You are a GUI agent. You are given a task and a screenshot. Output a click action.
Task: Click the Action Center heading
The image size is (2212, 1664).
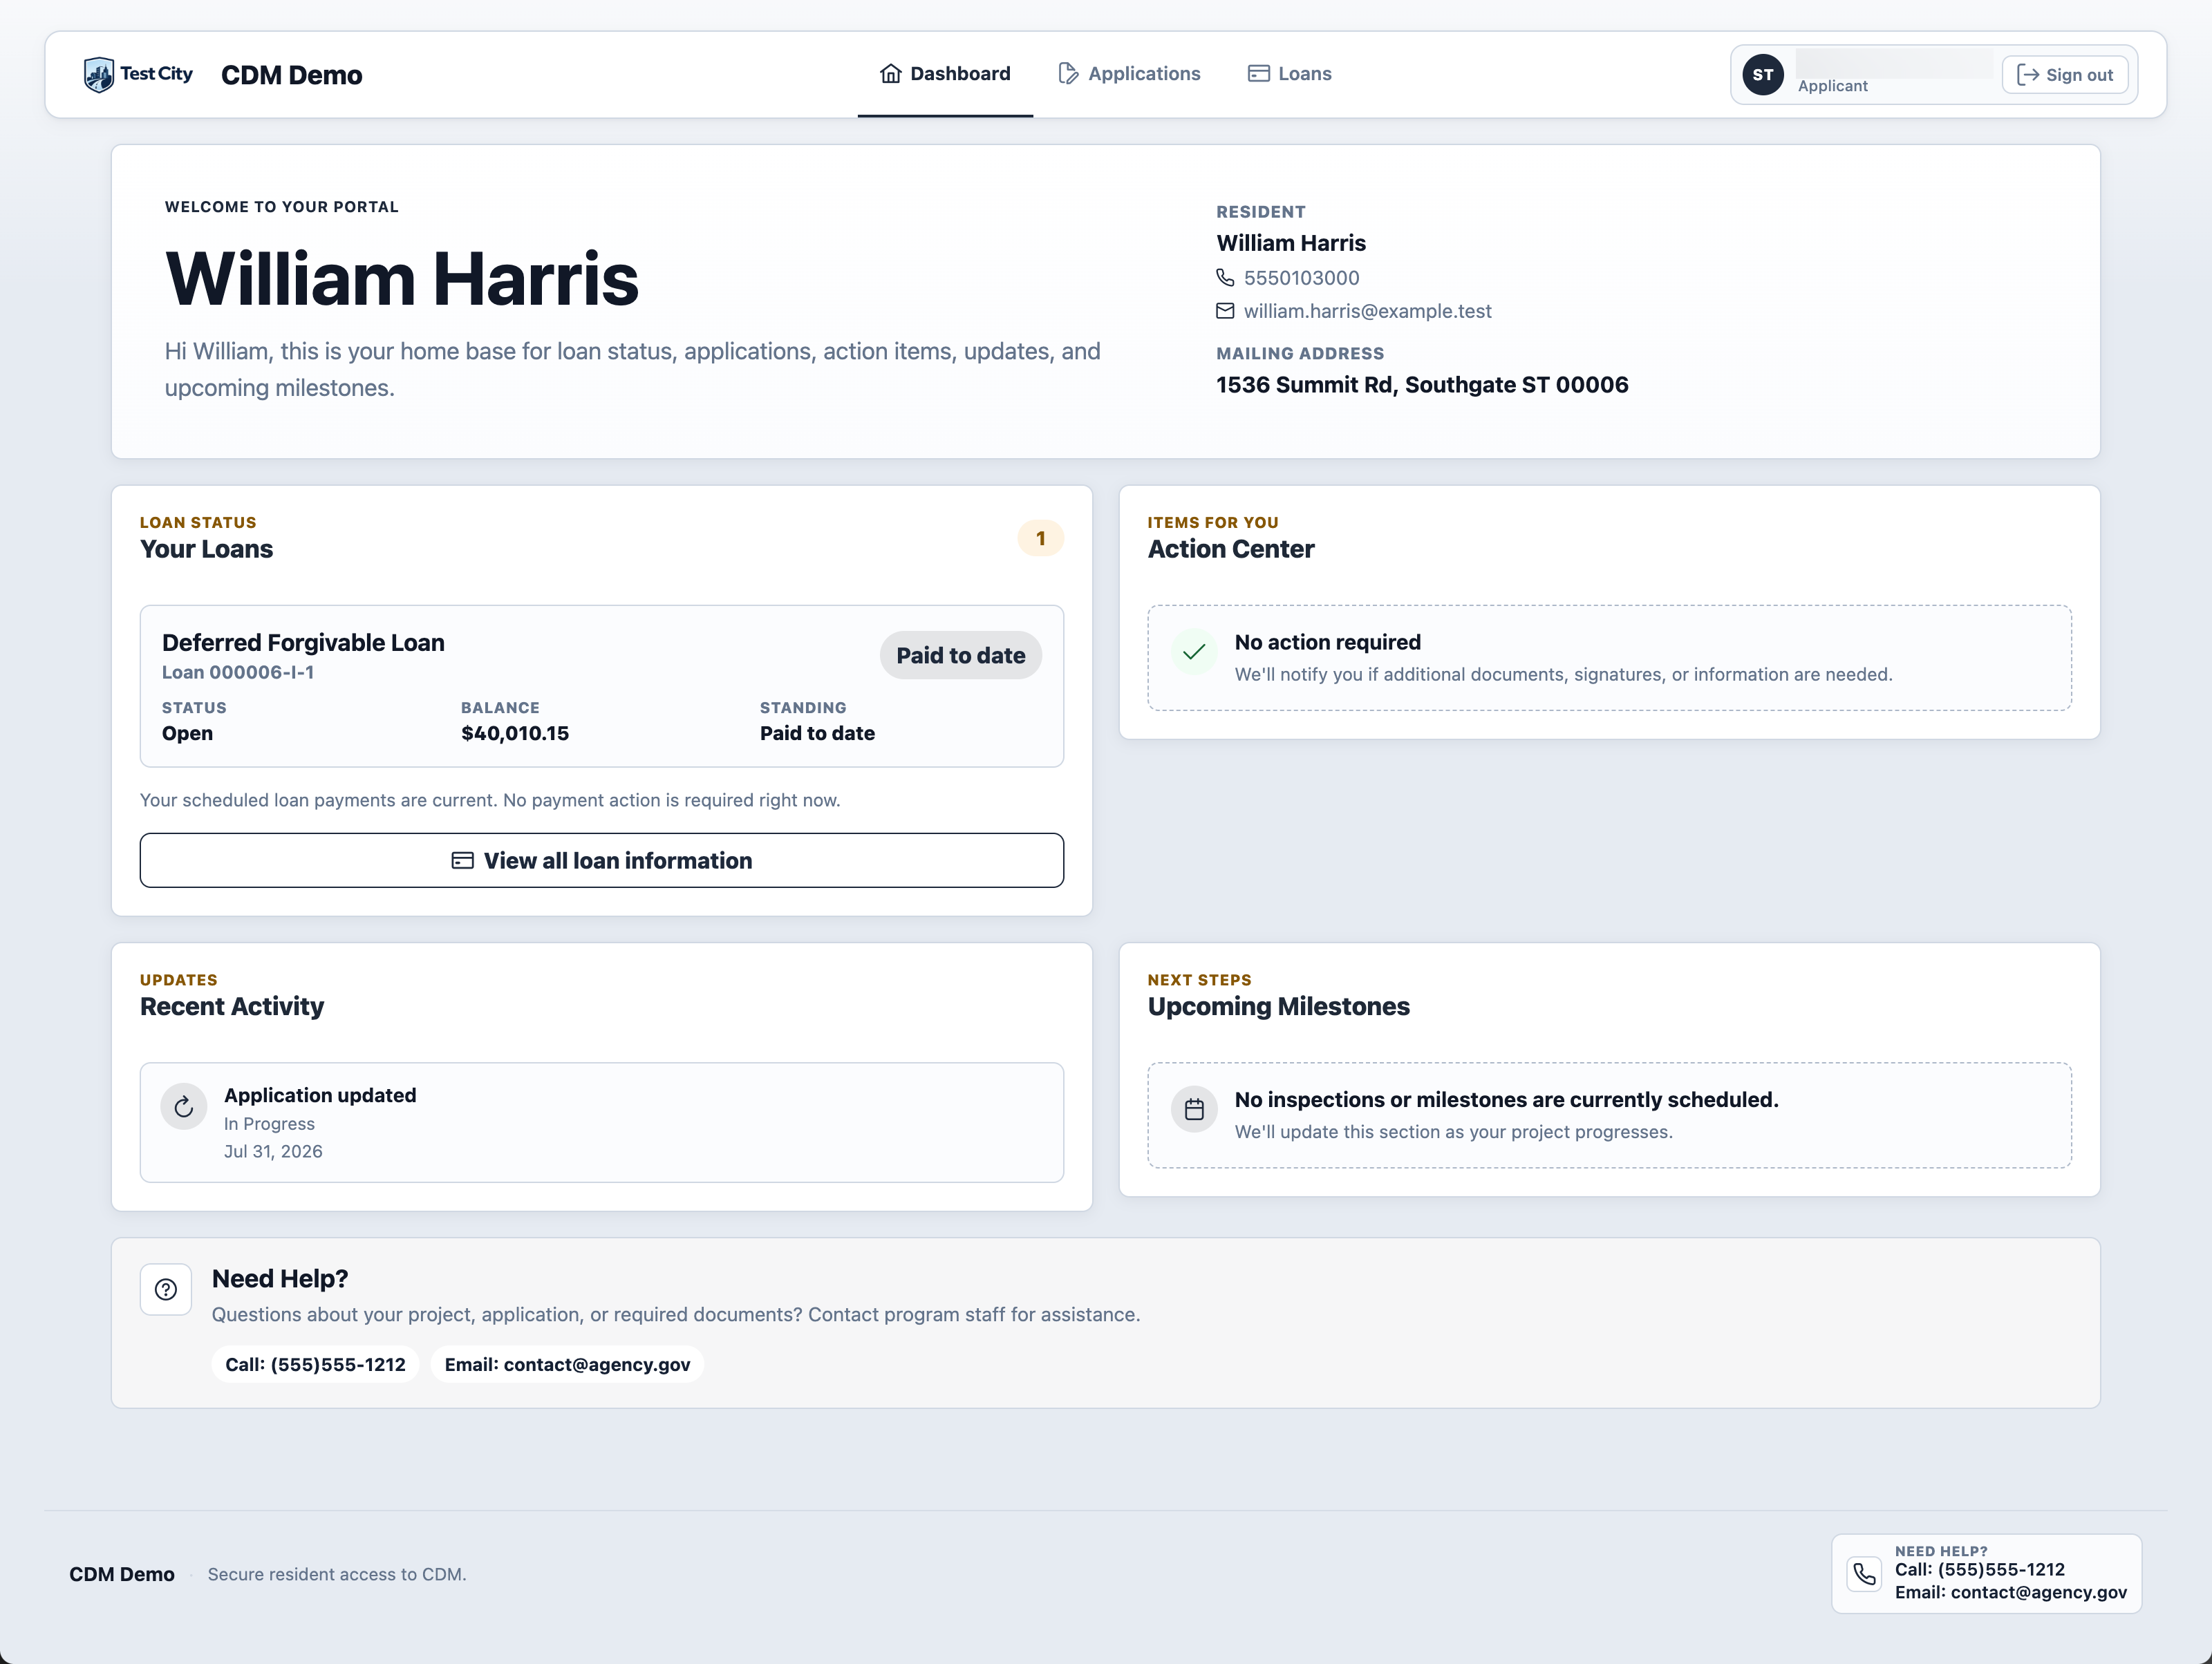pyautogui.click(x=1230, y=549)
